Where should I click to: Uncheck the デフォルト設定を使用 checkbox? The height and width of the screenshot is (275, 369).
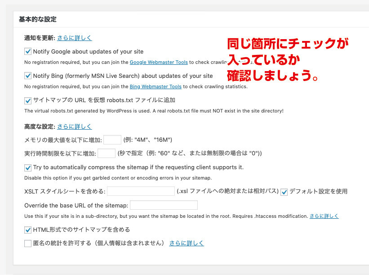click(284, 192)
